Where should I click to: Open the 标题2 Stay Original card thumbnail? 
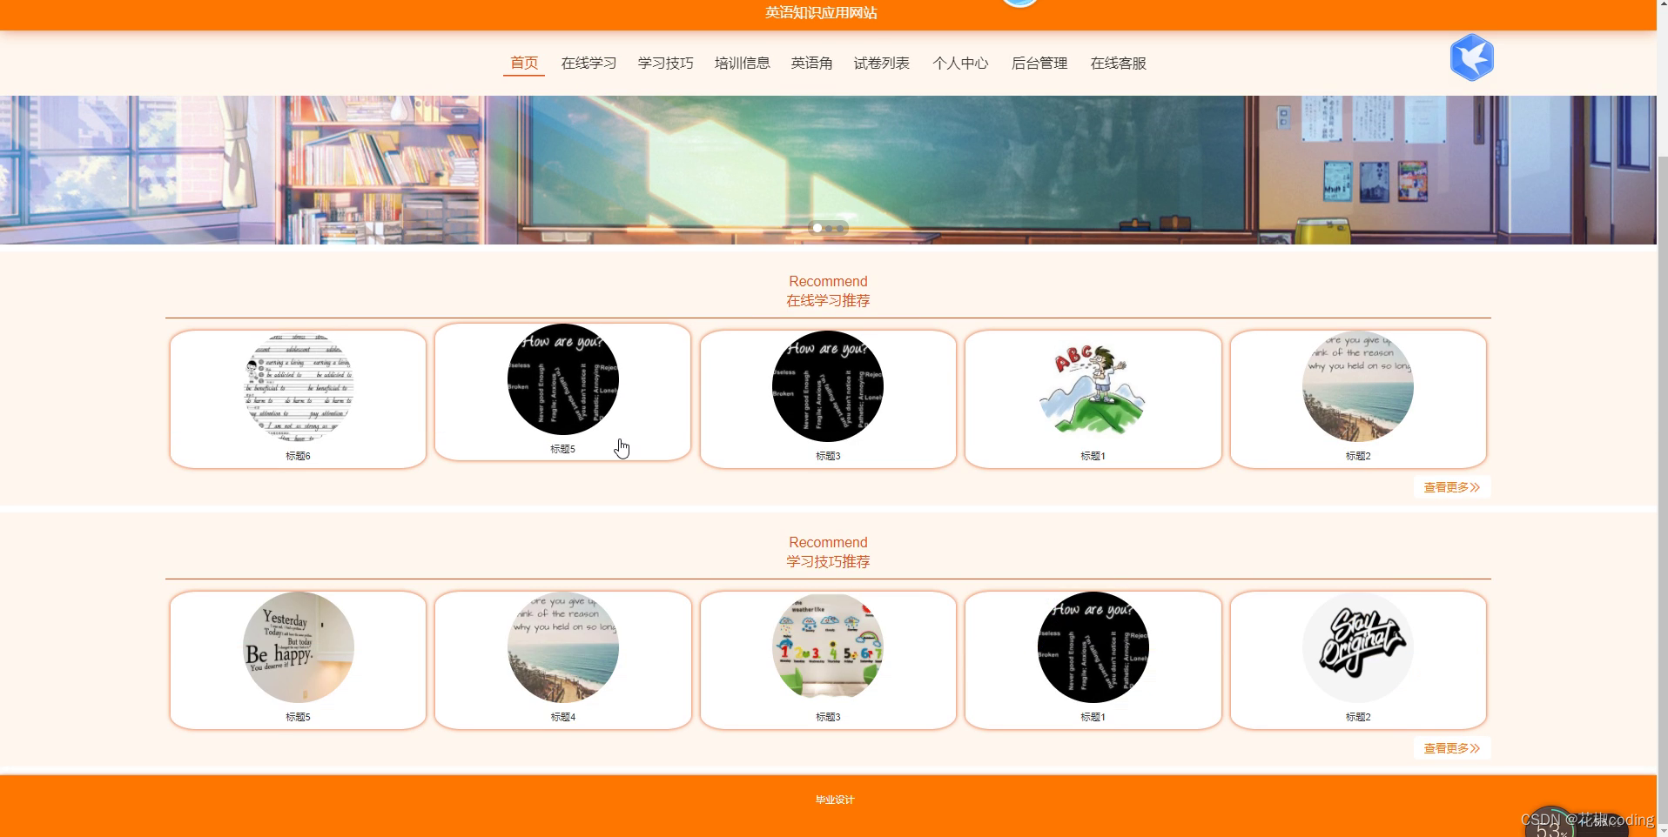point(1357,647)
